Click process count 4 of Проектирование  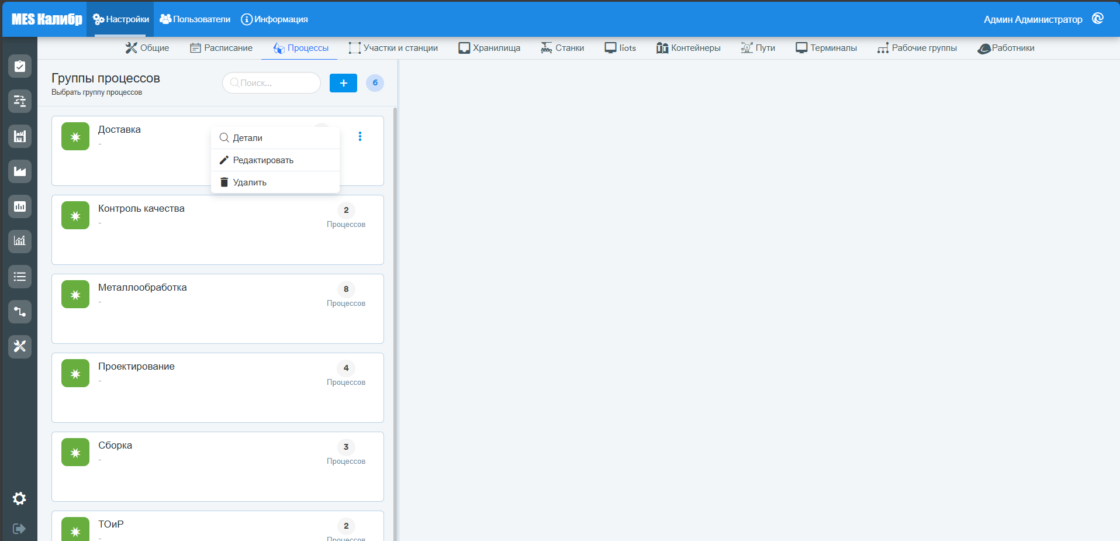point(346,368)
